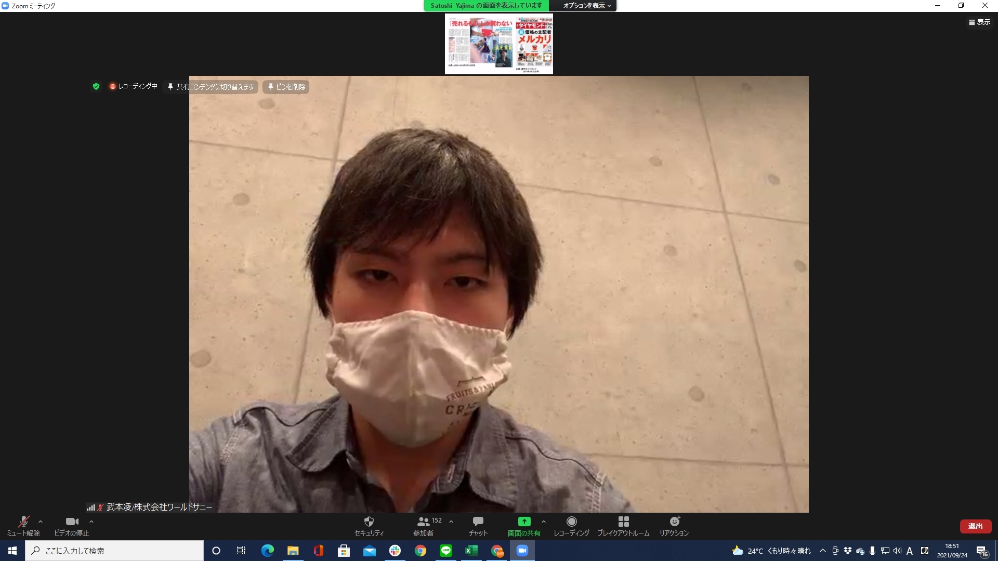Click the red 退出 leave button

point(976,526)
